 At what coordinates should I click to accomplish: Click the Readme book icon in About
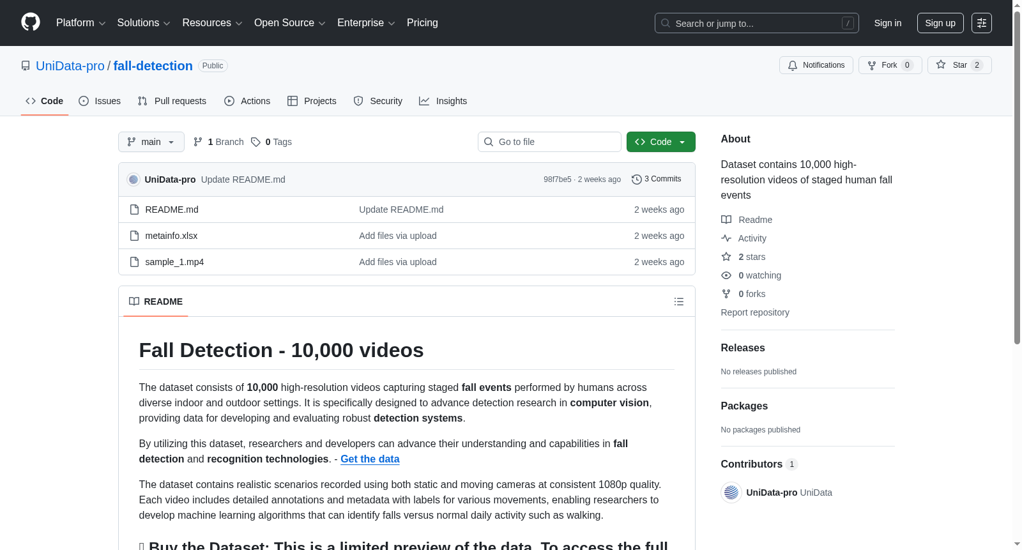(726, 220)
